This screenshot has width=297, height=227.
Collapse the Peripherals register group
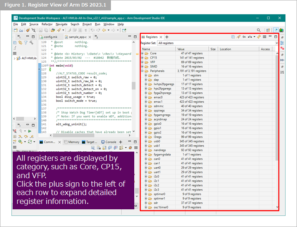pos(142,71)
